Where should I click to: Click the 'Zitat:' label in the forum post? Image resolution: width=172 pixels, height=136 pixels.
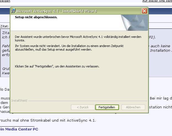4,27
